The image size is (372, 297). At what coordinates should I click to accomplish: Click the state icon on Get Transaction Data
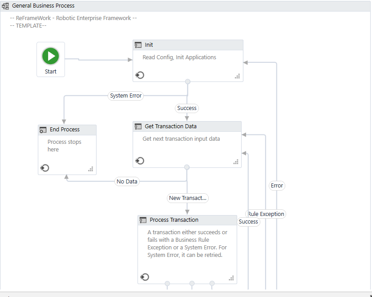point(138,126)
